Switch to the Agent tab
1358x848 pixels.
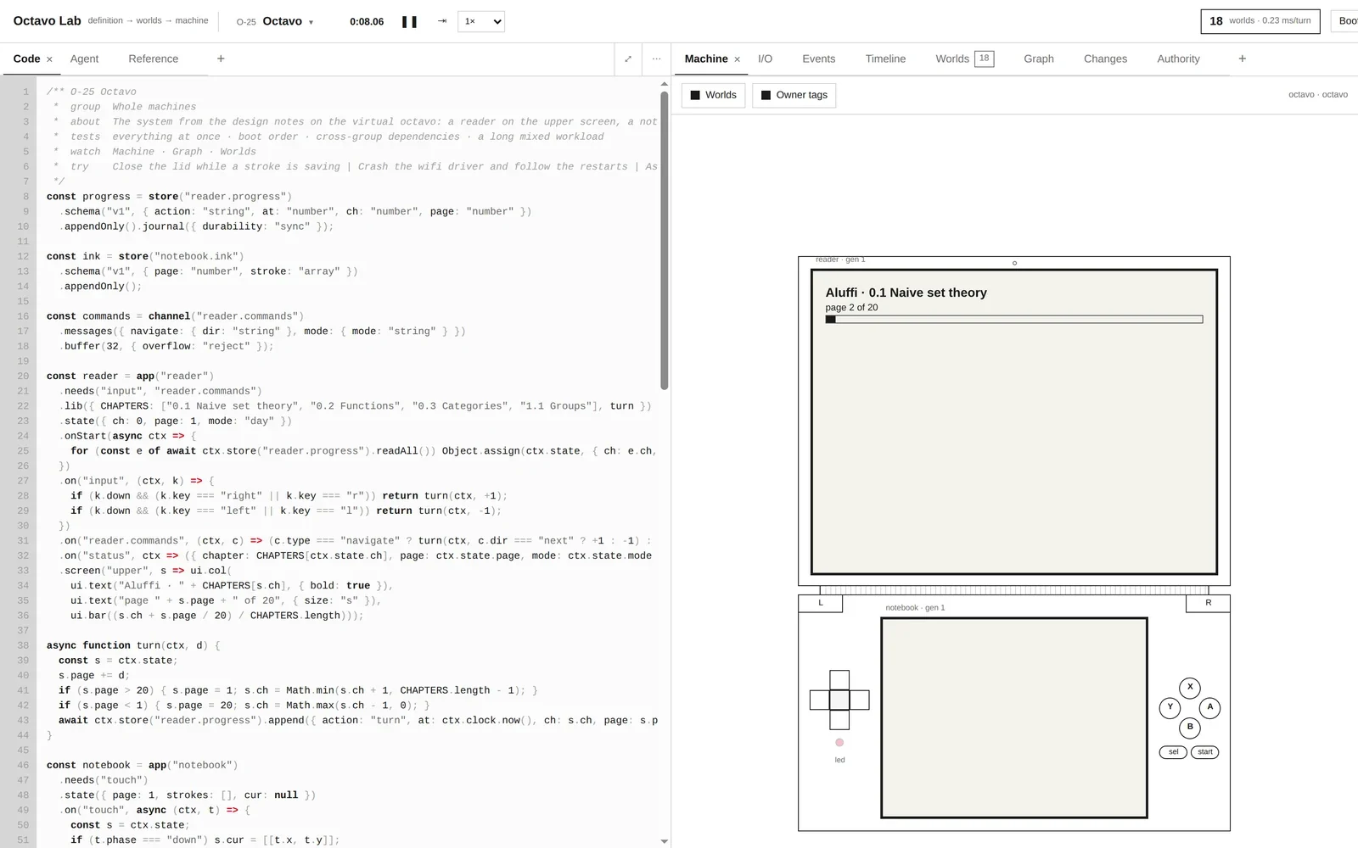pos(84,59)
